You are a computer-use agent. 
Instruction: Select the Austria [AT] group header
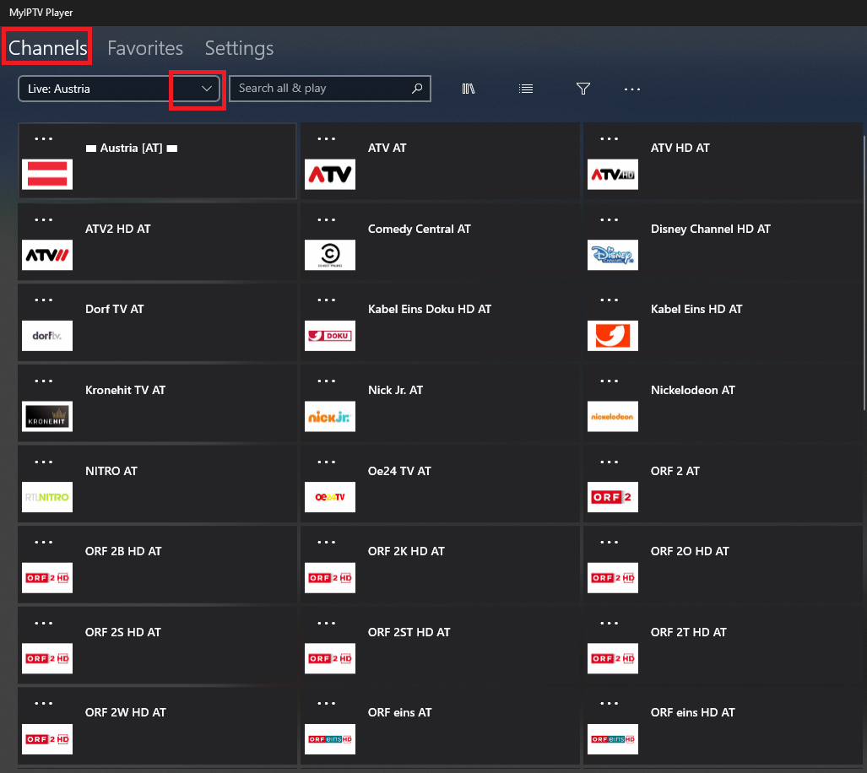pyautogui.click(x=158, y=161)
